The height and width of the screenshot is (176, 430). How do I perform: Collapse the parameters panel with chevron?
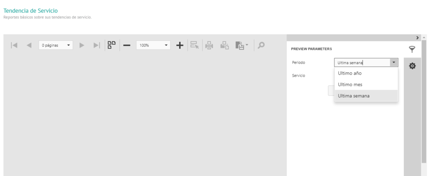click(x=418, y=38)
